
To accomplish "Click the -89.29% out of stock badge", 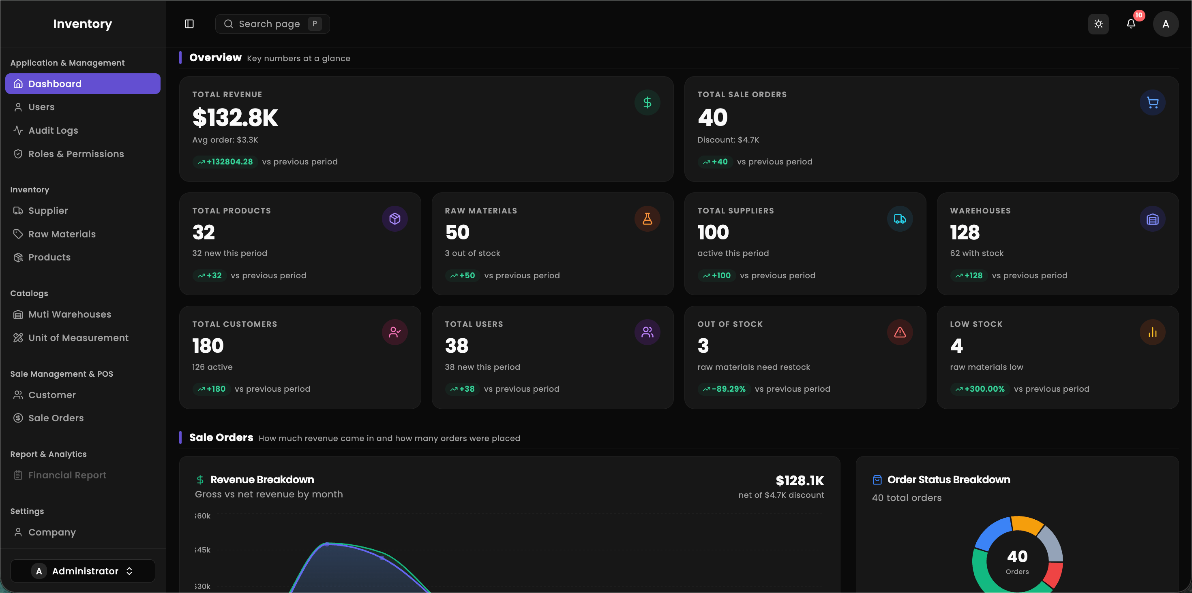I will [x=724, y=389].
